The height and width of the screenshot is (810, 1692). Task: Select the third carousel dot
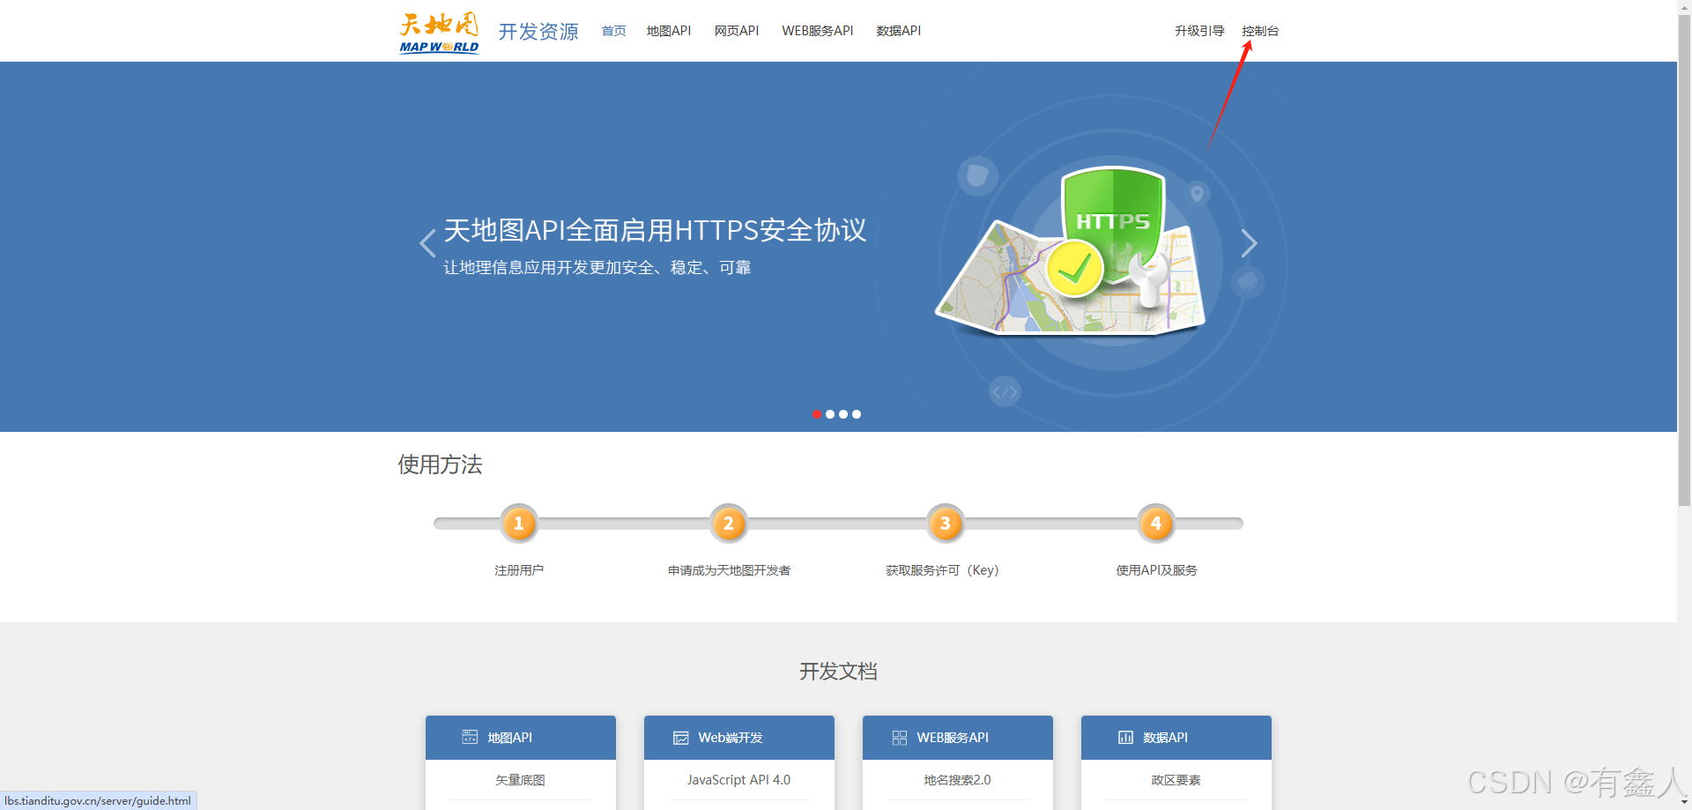(x=843, y=414)
